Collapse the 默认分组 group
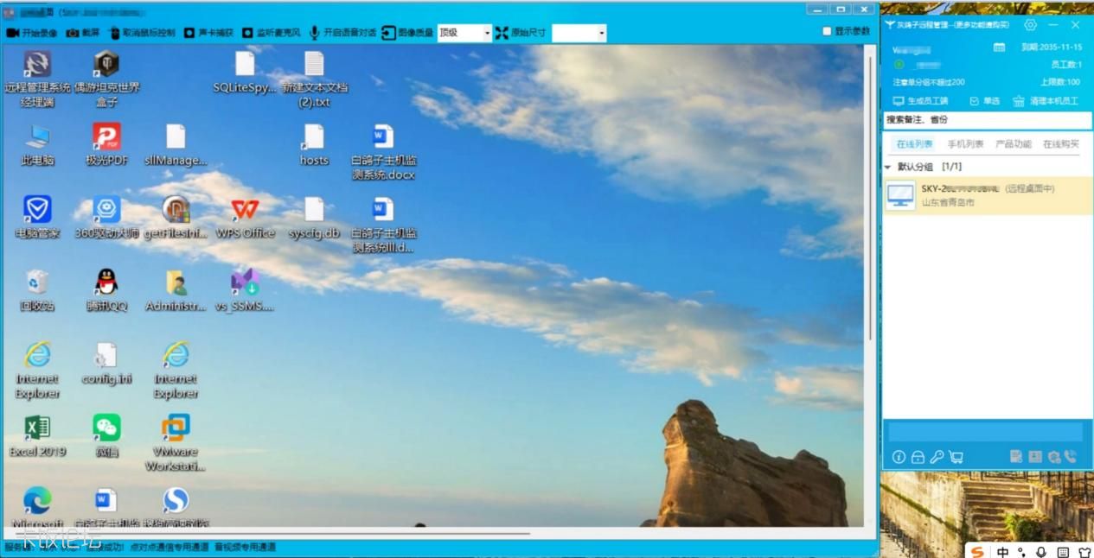Viewport: 1094px width, 558px height. coord(888,167)
